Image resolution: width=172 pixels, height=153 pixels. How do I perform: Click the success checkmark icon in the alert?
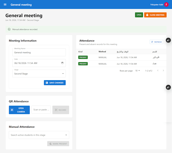tap(9, 29)
